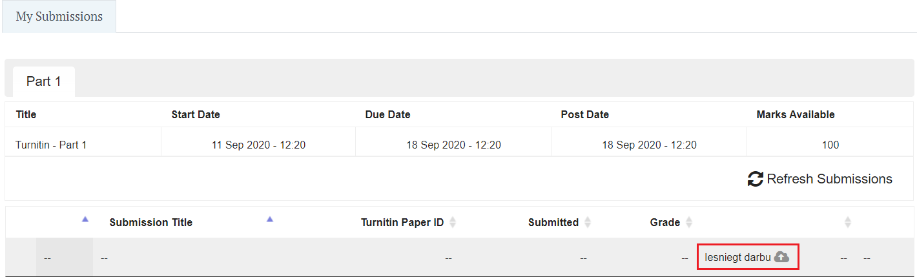Click the cloud upload icon

(x=781, y=257)
